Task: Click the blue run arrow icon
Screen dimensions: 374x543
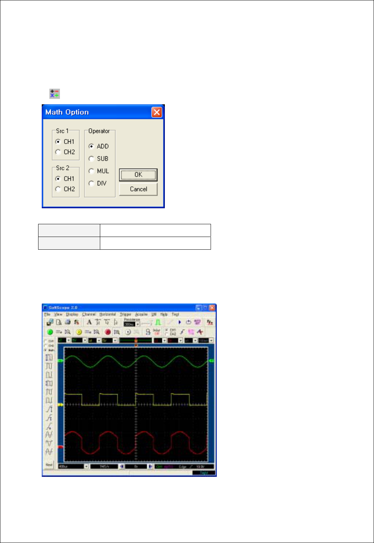Action: 179,322
